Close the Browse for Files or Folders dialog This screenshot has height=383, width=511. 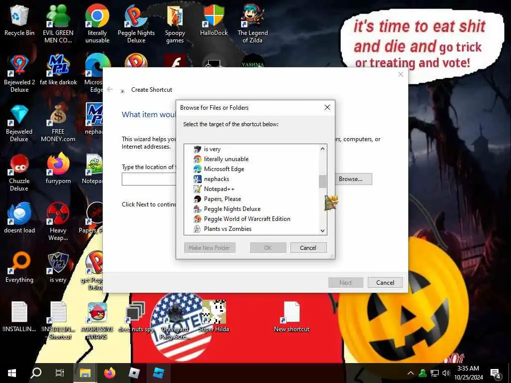click(x=327, y=108)
